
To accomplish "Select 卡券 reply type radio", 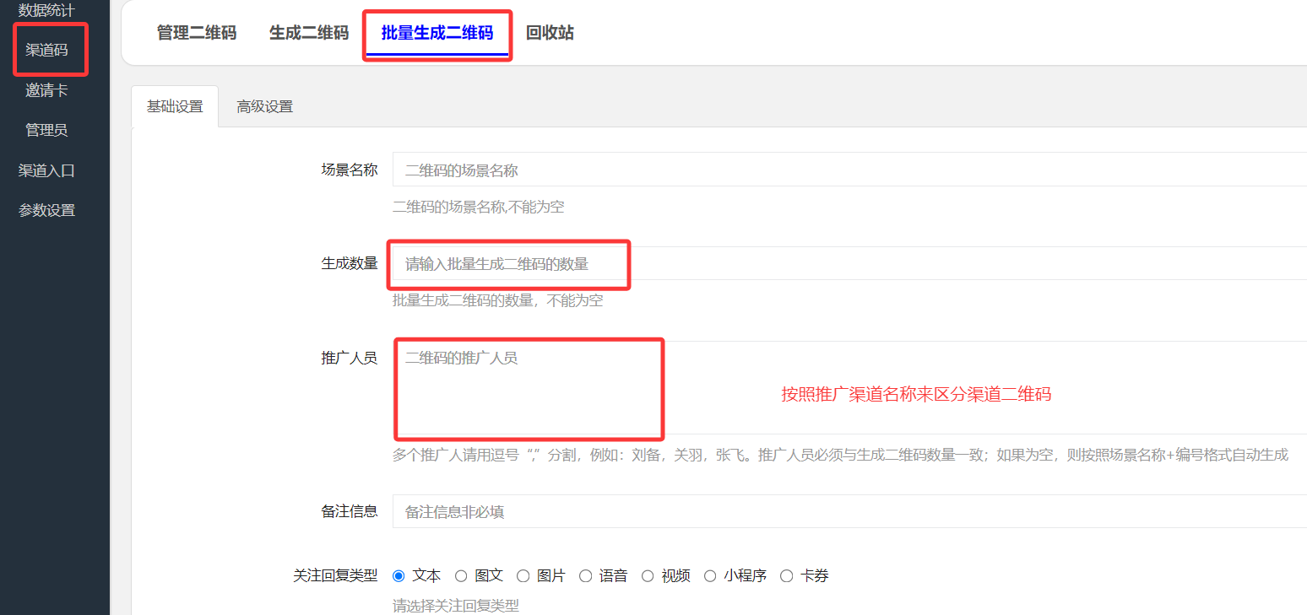I will [x=787, y=576].
